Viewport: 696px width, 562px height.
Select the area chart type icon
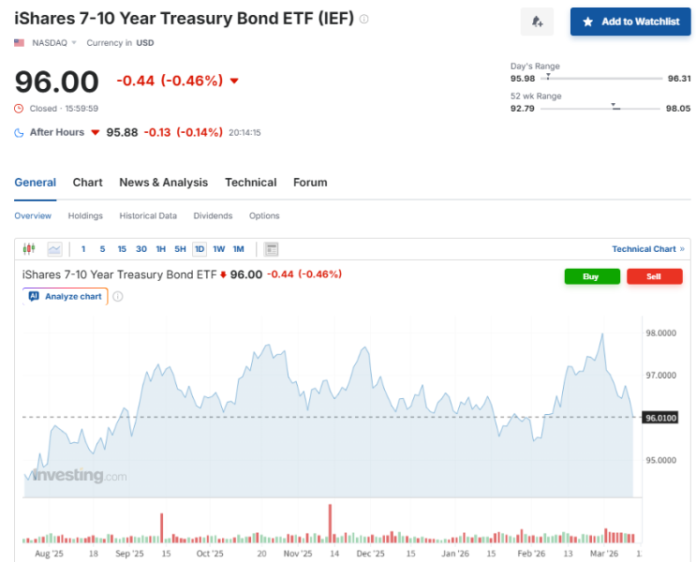[54, 249]
